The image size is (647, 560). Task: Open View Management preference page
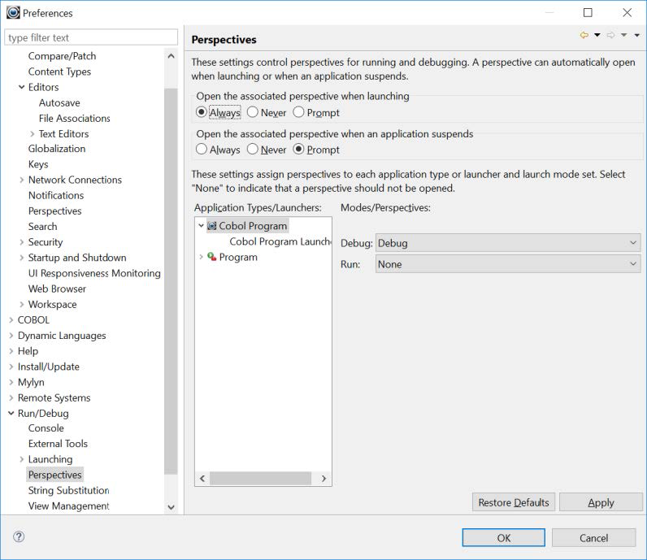68,506
